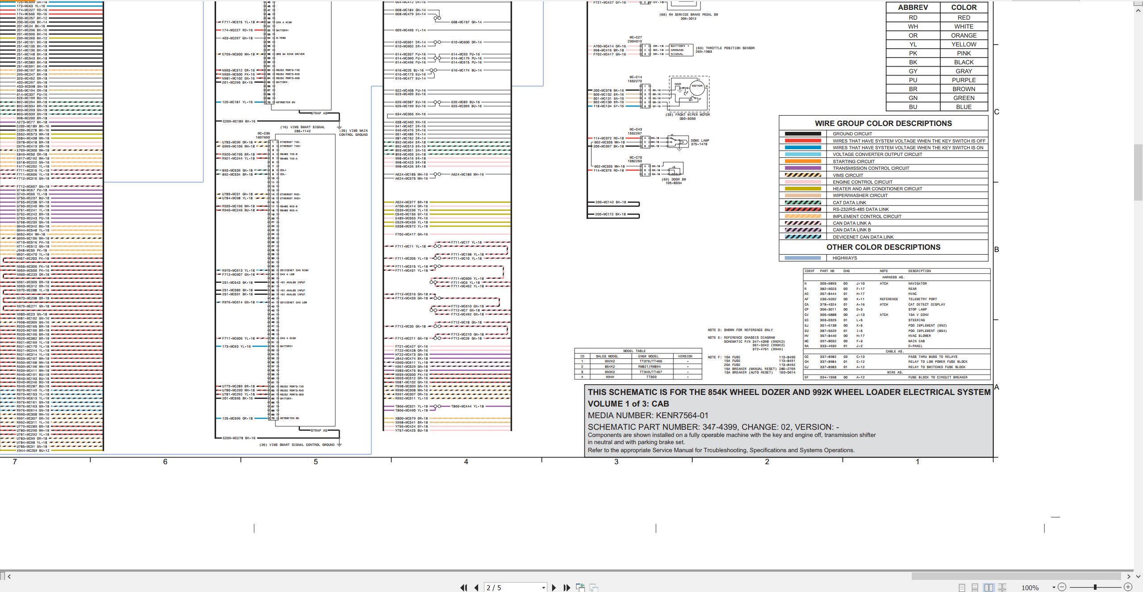This screenshot has width=1143, height=592.
Task: Click the 'DOME LAMP' component label
Action: pos(700,140)
